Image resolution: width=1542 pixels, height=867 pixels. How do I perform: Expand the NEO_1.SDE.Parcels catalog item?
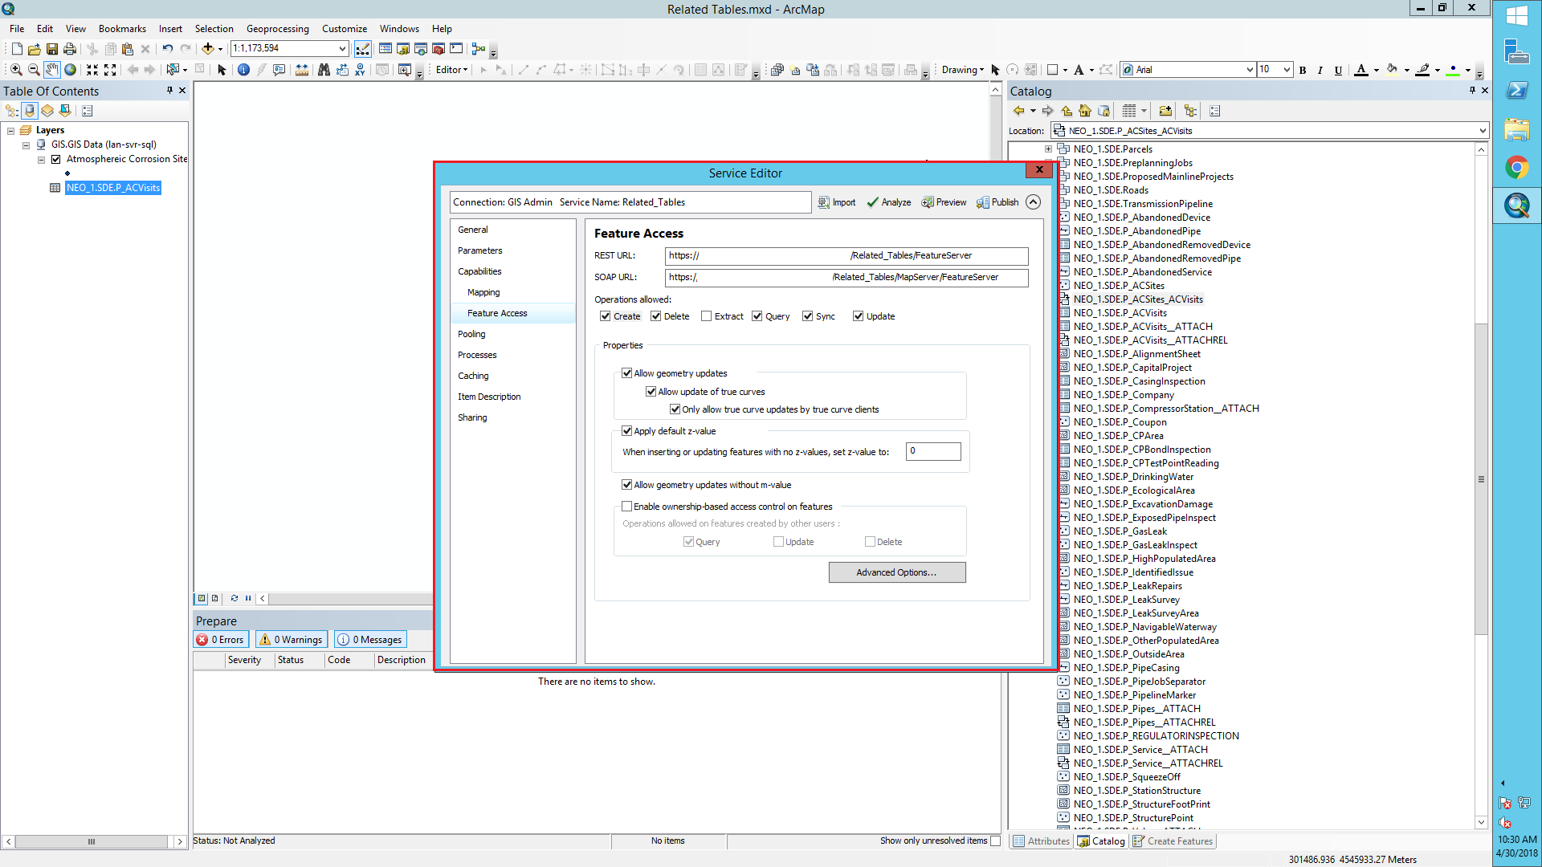click(1048, 149)
